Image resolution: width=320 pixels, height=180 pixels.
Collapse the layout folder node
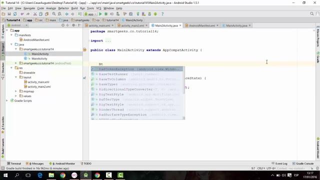click(16, 77)
